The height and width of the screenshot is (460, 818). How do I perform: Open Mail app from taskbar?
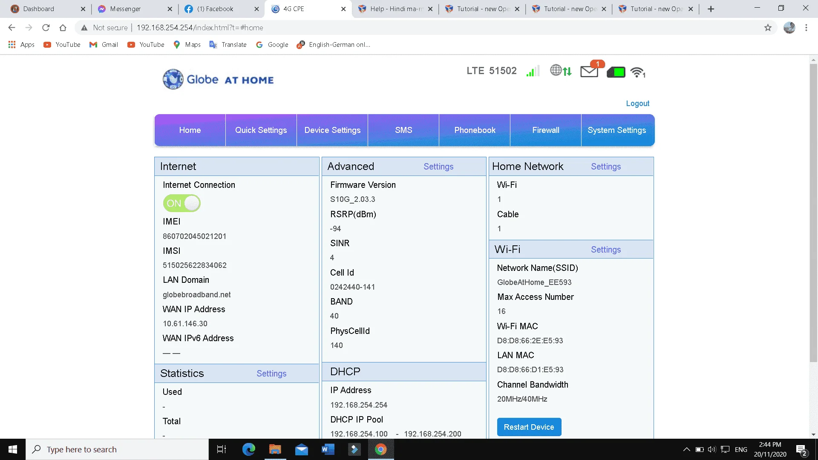tap(302, 449)
